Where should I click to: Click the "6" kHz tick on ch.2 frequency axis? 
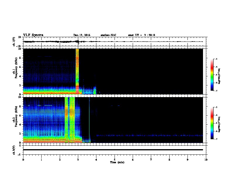click(x=20, y=116)
